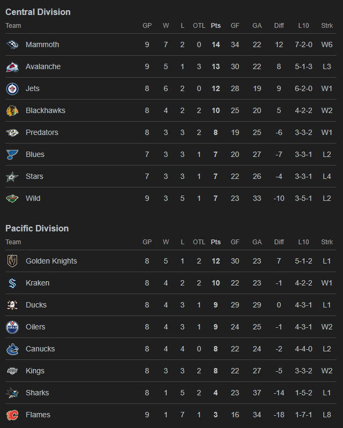
Task: Sort Pacific Division by GF column
Action: (x=235, y=242)
